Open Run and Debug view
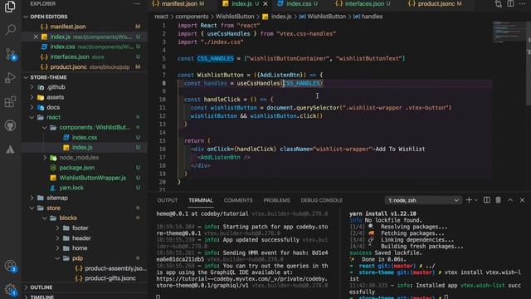Screen dimensions: 531x299 click(x=10, y=77)
